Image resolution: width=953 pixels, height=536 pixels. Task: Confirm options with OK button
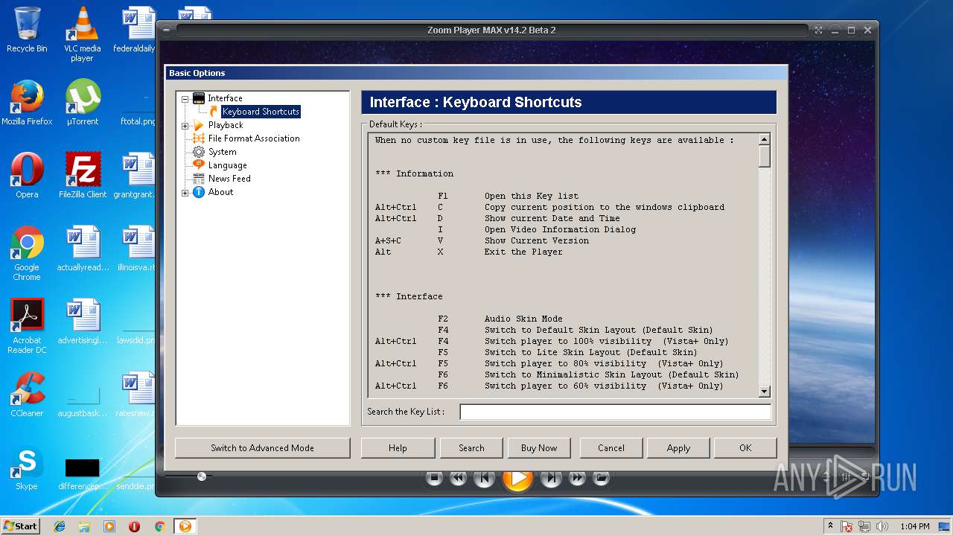[x=745, y=448]
